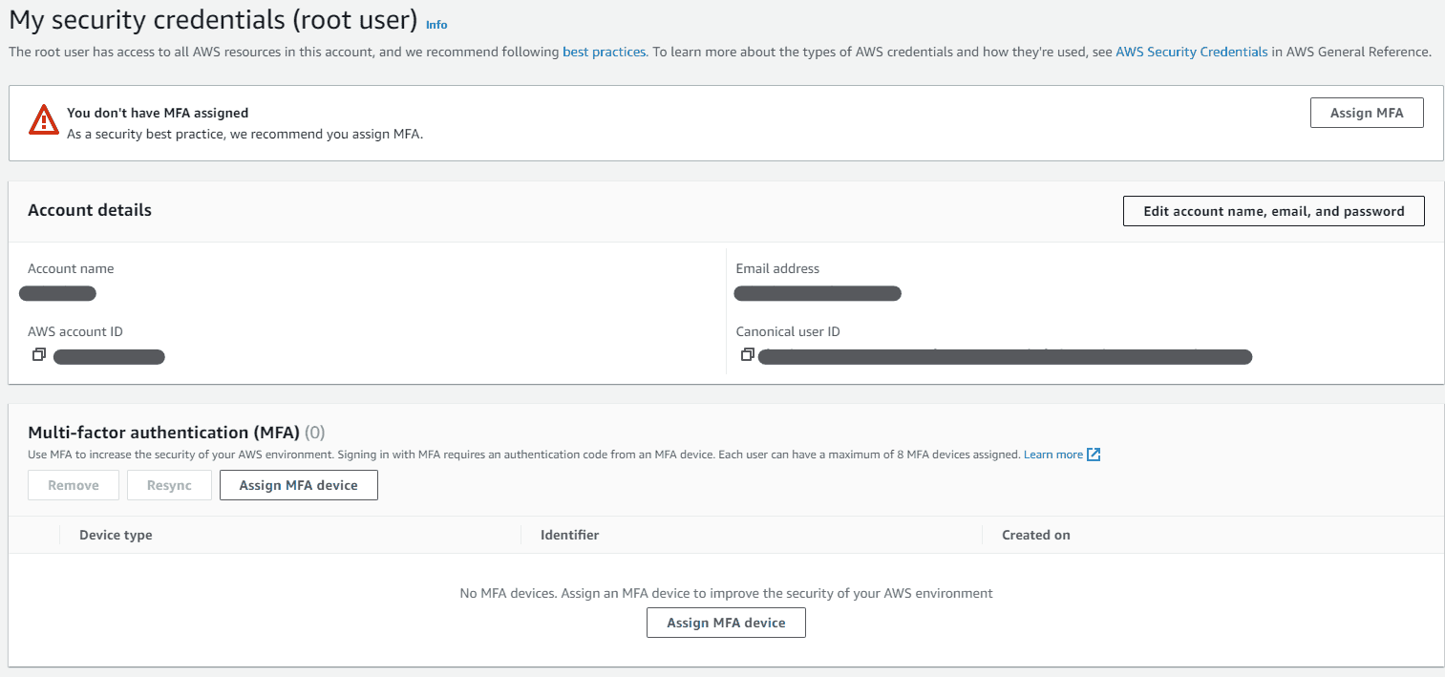
Task: Open the Info link next to page title
Action: tap(436, 25)
